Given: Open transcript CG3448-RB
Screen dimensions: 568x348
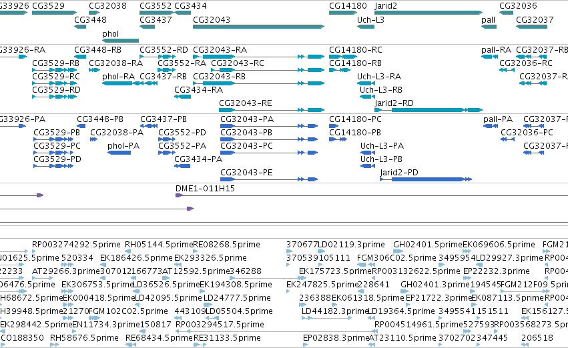Looking at the screenshot, I should [x=97, y=49].
